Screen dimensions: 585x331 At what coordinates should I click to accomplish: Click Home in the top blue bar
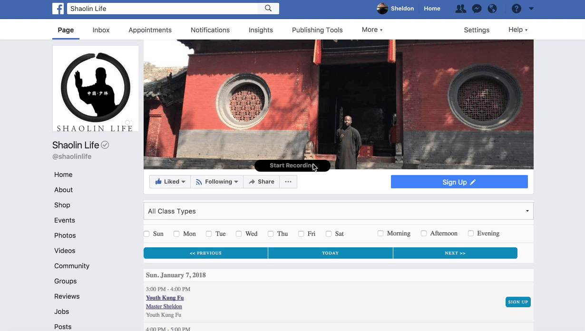(x=432, y=9)
